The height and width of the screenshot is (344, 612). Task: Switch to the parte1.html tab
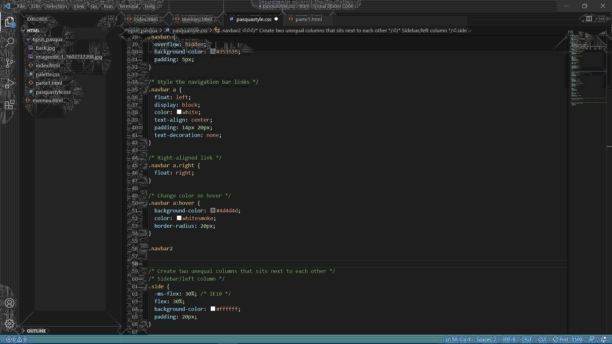[x=308, y=19]
